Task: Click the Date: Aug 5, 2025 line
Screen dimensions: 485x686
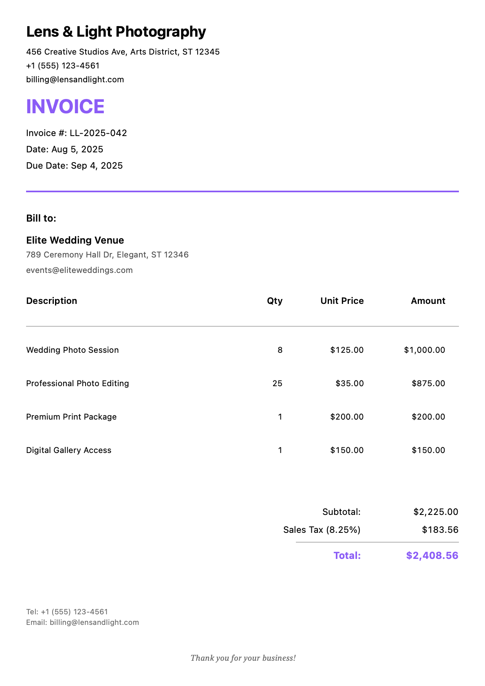Action: 65,150
